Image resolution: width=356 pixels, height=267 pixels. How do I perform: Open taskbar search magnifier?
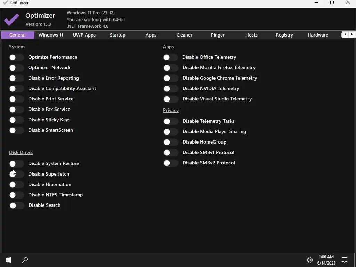(25, 260)
